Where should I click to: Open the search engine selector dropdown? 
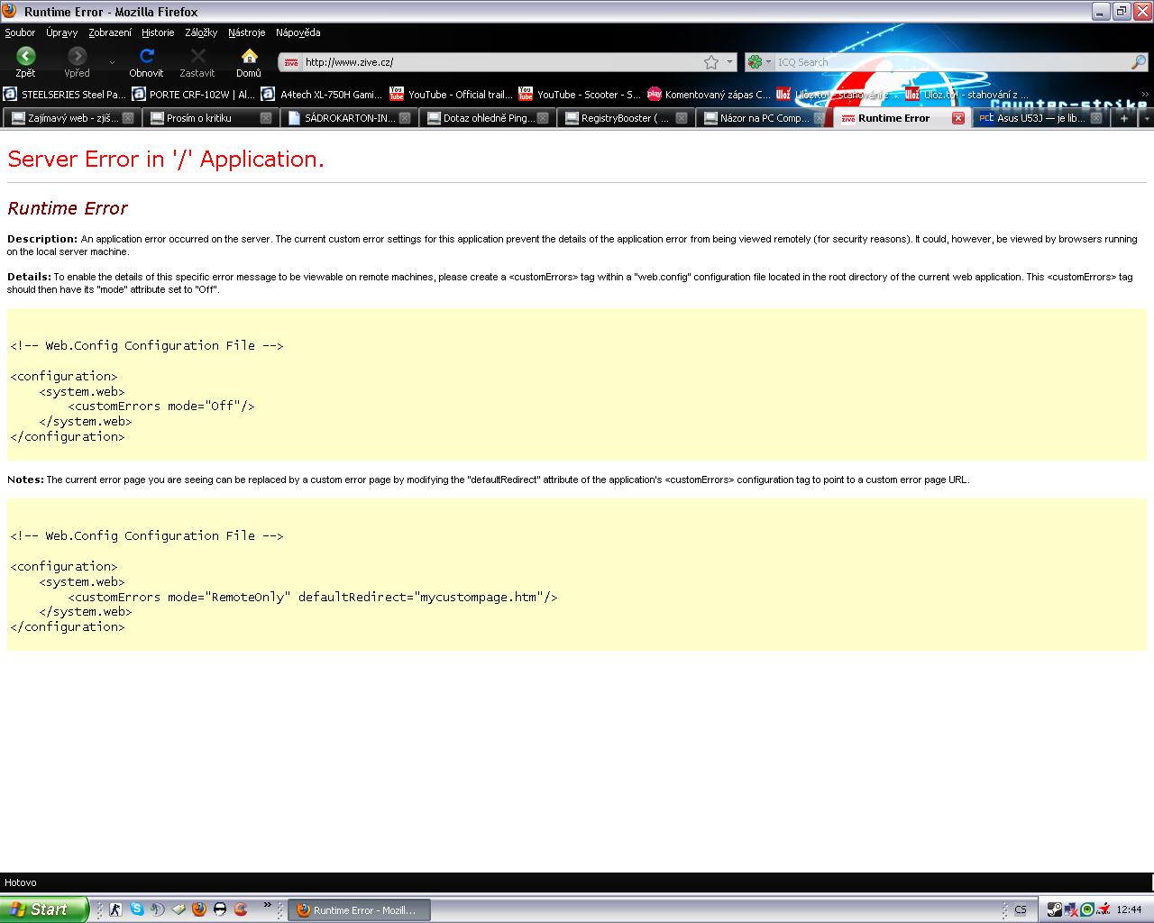pos(759,62)
